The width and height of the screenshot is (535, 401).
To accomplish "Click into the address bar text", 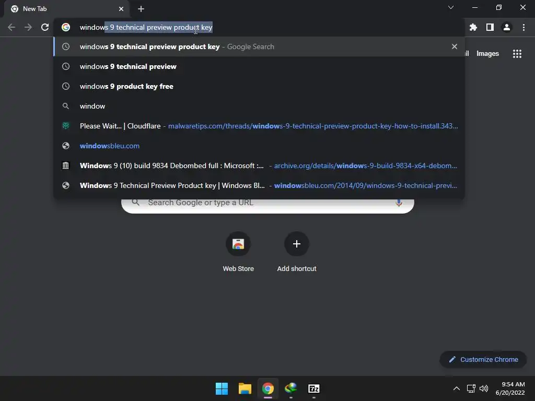I will [146, 27].
